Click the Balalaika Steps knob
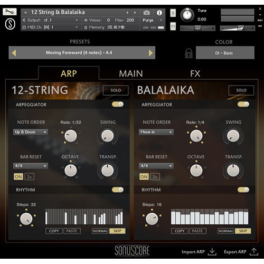The image size is (264, 264). pos(152,219)
